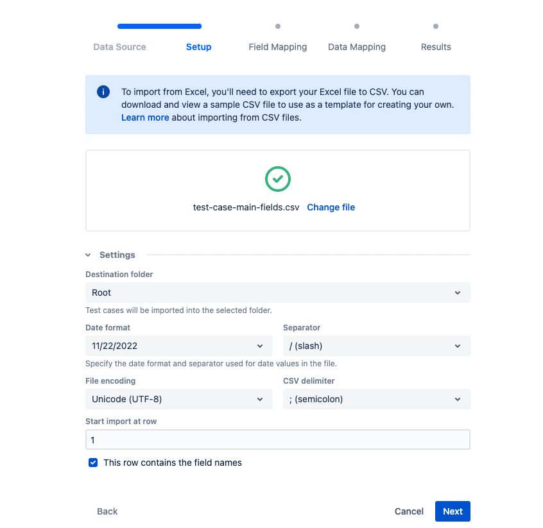Click the Learn more link
This screenshot has width=543, height=528.
pyautogui.click(x=145, y=117)
